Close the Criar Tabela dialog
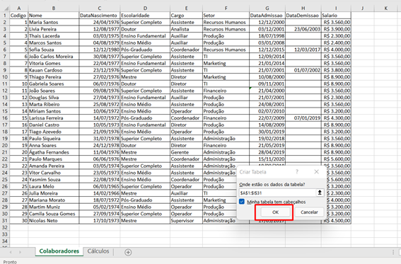Viewport: 401px width, 264px height. click(x=316, y=172)
